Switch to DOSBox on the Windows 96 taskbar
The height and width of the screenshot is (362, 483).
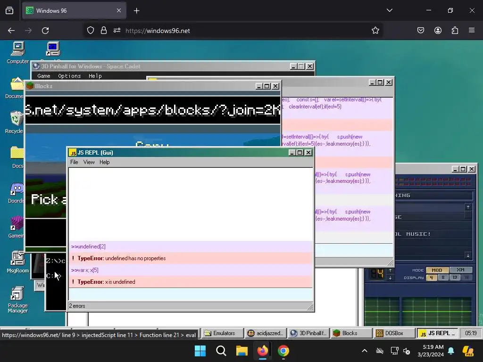coord(395,333)
